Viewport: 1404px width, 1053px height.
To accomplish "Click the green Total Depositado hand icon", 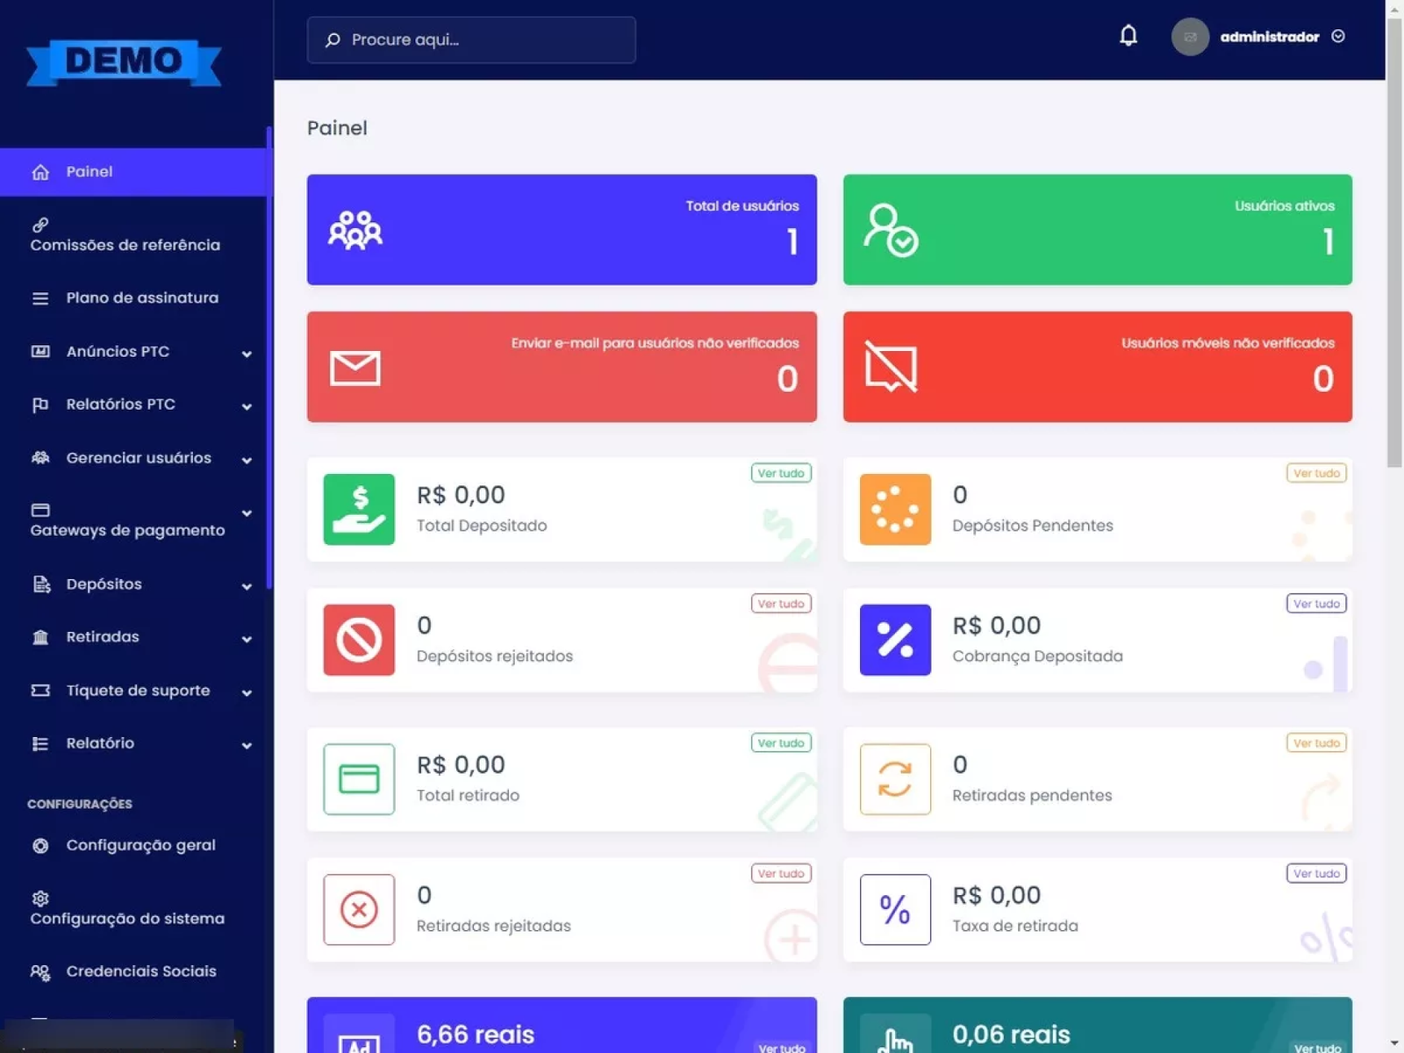I will (x=359, y=509).
